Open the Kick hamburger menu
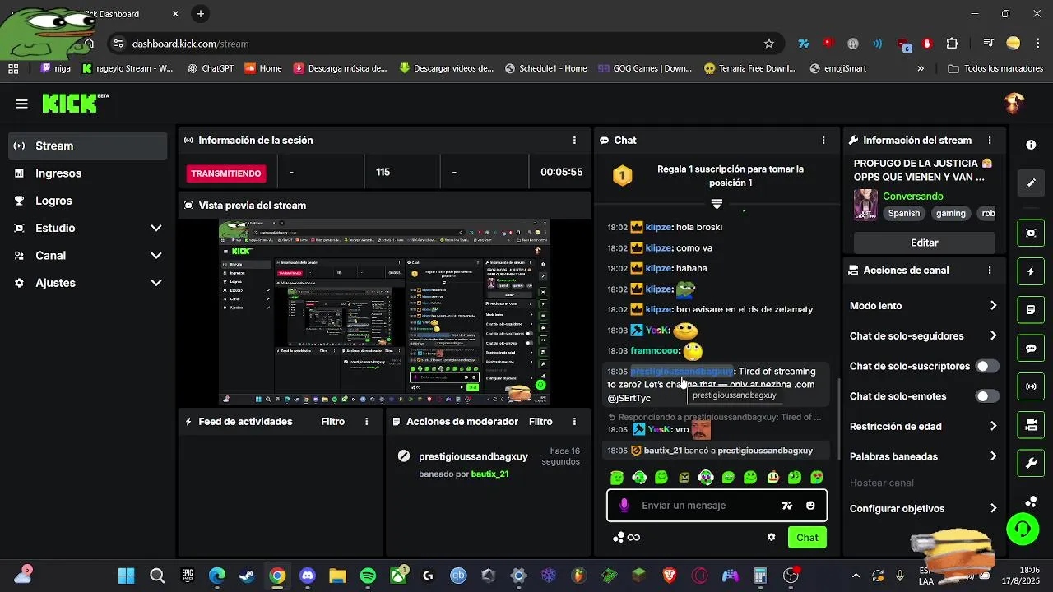1053x592 pixels. pyautogui.click(x=22, y=104)
